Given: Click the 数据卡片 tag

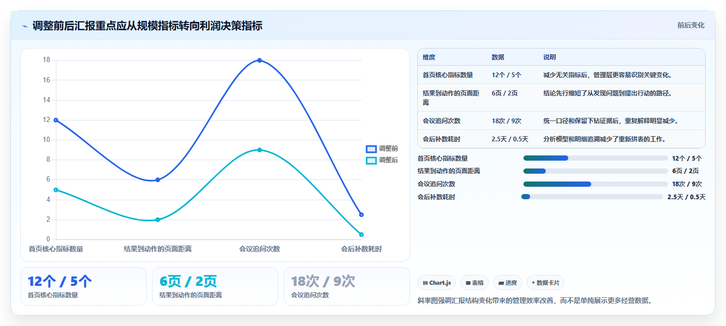Looking at the screenshot, I should click(x=545, y=283).
